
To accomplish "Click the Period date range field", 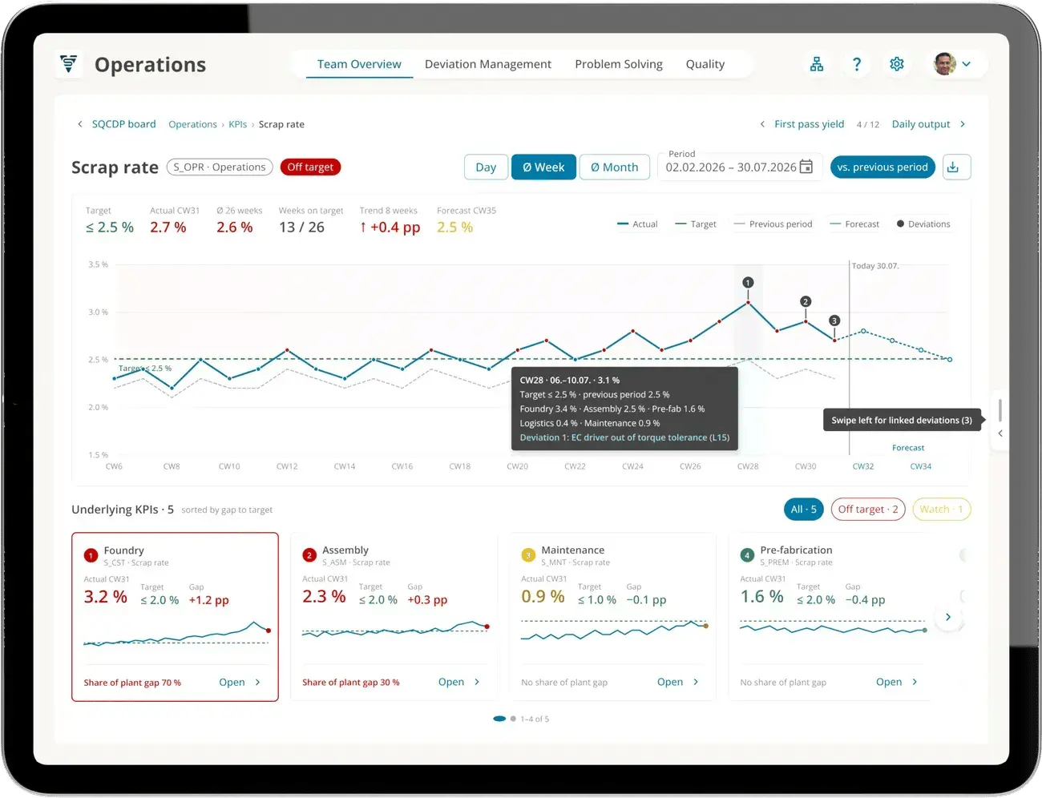I will (739, 165).
